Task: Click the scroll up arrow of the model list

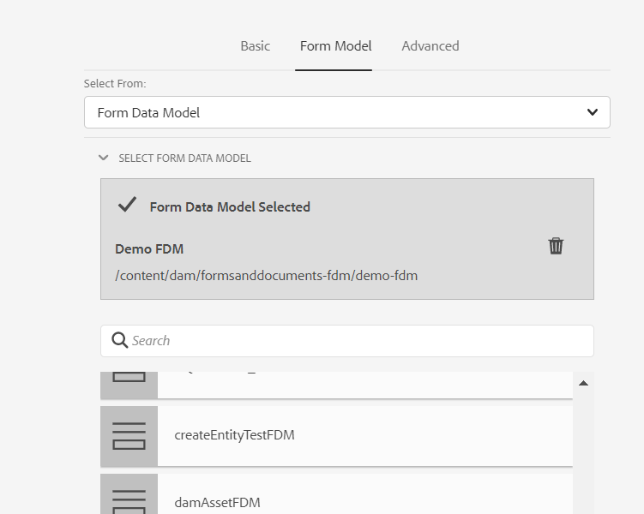Action: coord(583,383)
